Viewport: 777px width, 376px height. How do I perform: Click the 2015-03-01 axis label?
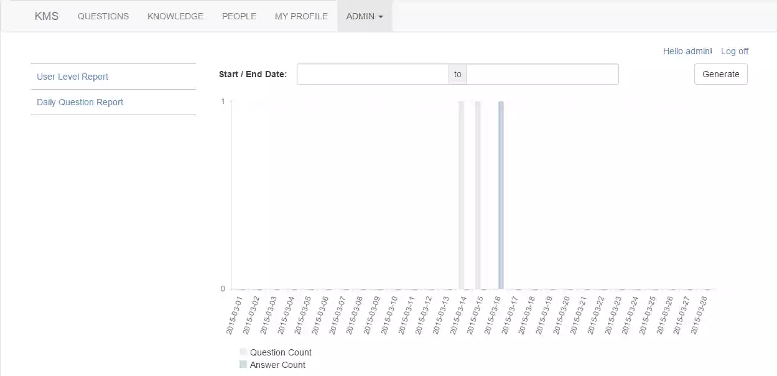point(234,315)
